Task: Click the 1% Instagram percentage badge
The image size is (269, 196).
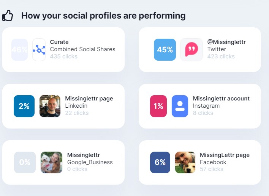Action: point(158,106)
